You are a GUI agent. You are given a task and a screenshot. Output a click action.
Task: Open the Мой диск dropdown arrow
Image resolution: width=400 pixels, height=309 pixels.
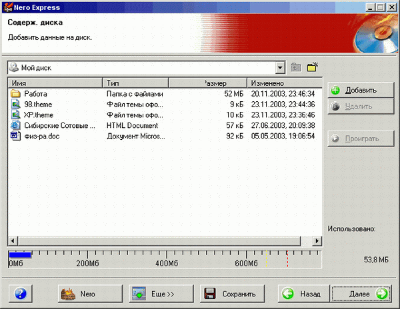(280, 68)
